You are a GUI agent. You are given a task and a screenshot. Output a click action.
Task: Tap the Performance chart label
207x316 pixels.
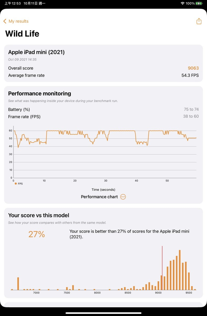(99, 197)
